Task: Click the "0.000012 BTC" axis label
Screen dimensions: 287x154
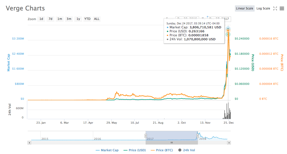Action: pos(269,54)
